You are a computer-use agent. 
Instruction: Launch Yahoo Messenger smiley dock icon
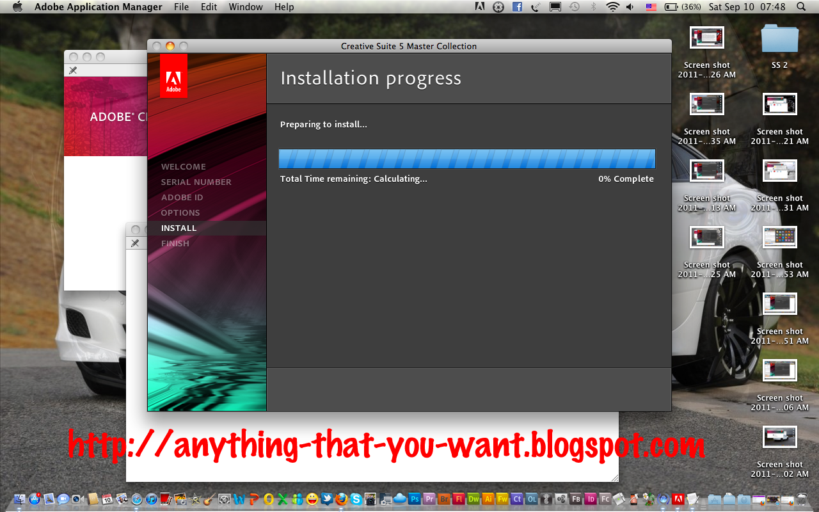click(312, 499)
